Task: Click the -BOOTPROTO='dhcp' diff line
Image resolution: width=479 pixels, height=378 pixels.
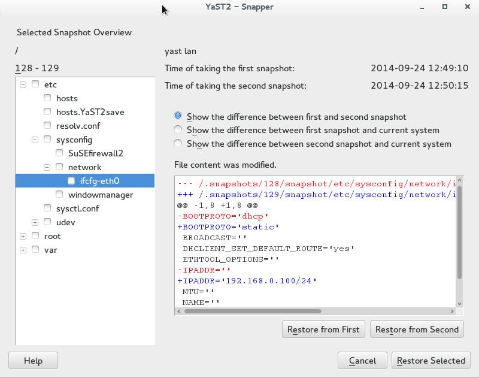Action: (223, 216)
